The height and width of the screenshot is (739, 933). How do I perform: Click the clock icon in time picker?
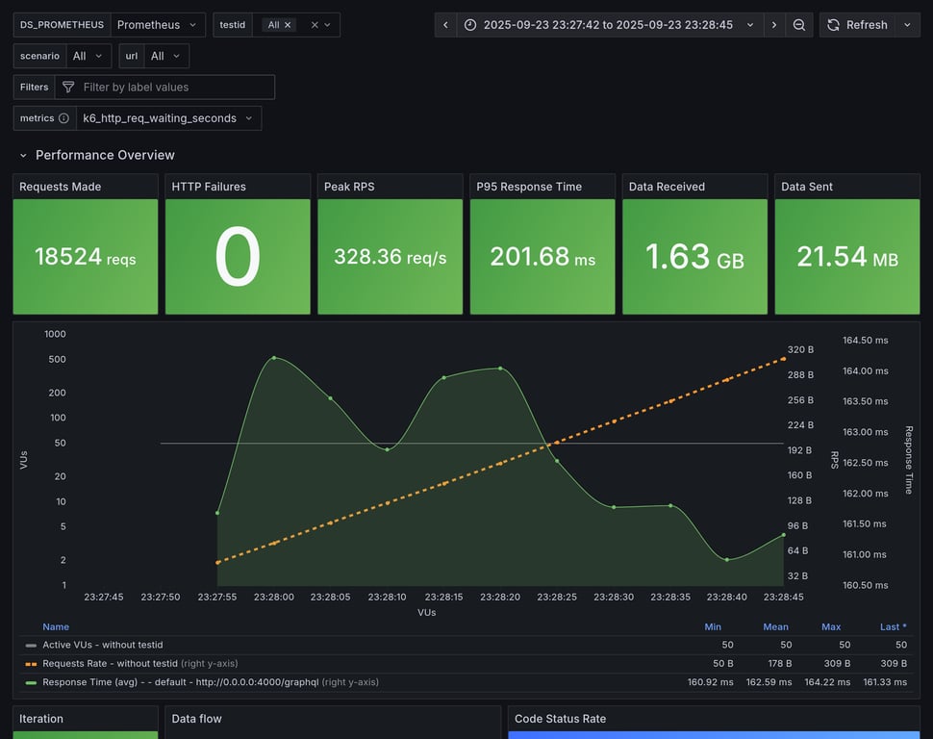(470, 25)
